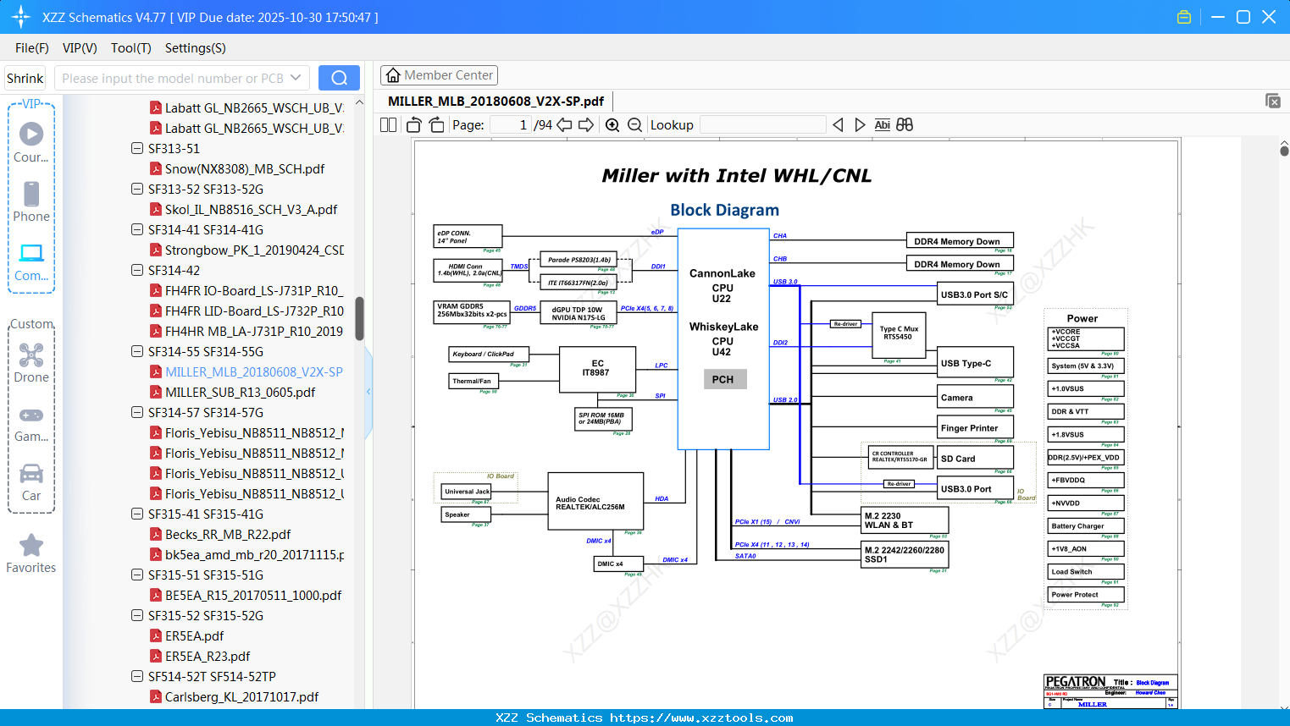Open Carlsberg_KL_20171017.pdf
1290x726 pixels.
(242, 696)
